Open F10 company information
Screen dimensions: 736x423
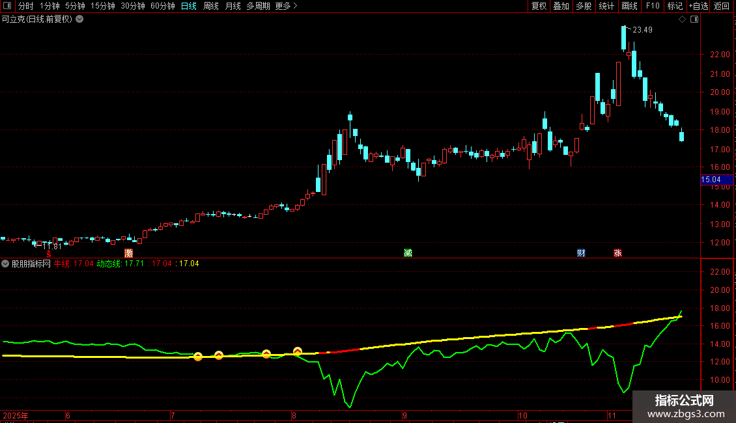pyautogui.click(x=653, y=6)
